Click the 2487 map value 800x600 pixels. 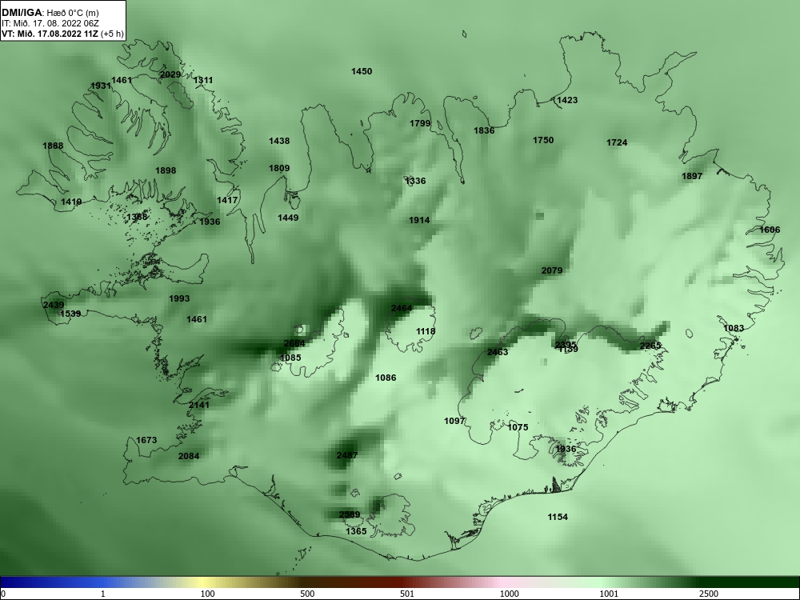pyautogui.click(x=347, y=455)
